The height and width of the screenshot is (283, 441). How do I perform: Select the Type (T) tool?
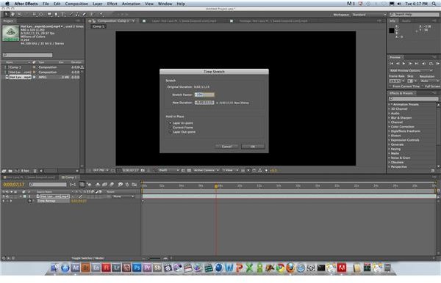[62, 15]
